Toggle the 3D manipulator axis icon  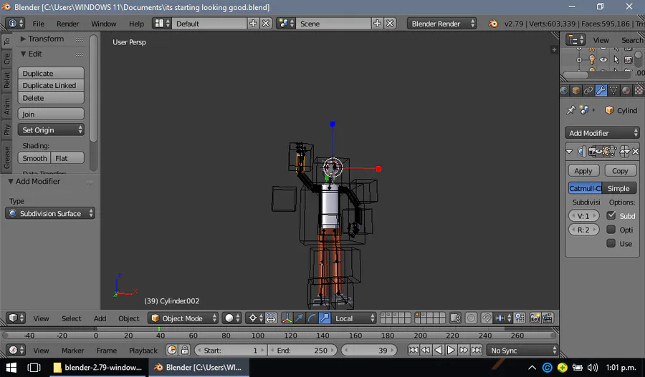(x=287, y=318)
